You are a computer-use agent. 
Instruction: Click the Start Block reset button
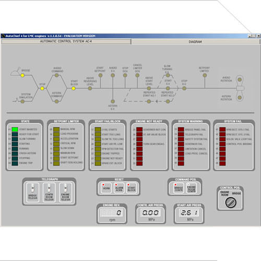[x=132, y=188]
